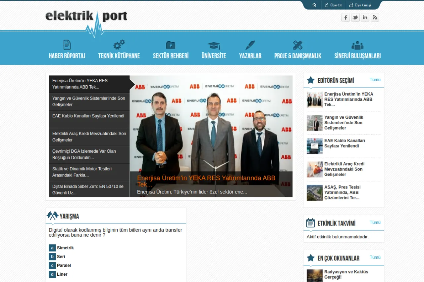Select slider item Elektrikli Araç Kredi Mevzuatındaki
This screenshot has height=282, width=424.
(x=89, y=137)
